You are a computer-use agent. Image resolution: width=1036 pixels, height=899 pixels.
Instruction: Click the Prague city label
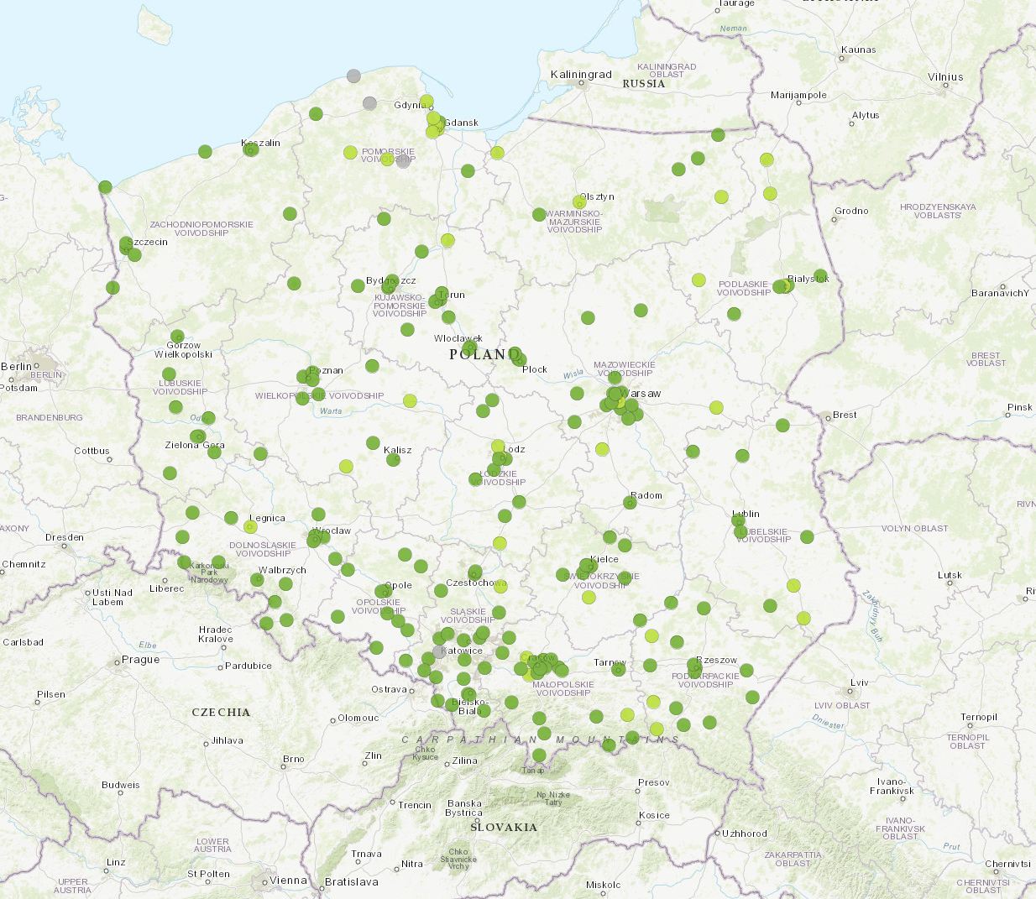click(x=140, y=659)
